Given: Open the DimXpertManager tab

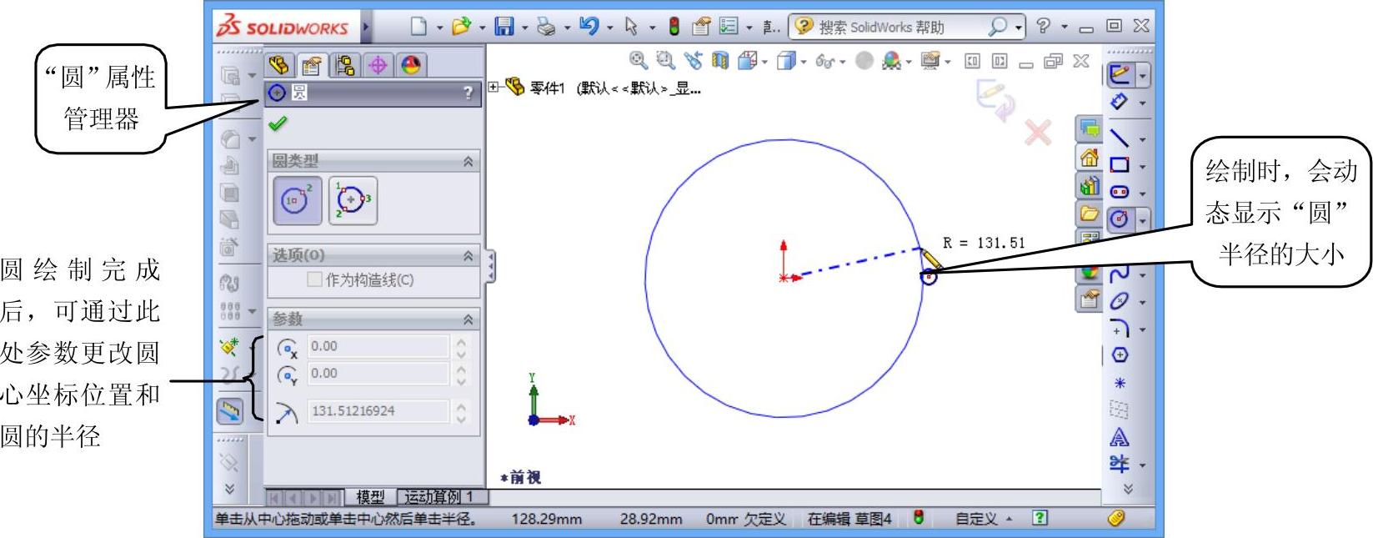Looking at the screenshot, I should (x=378, y=65).
